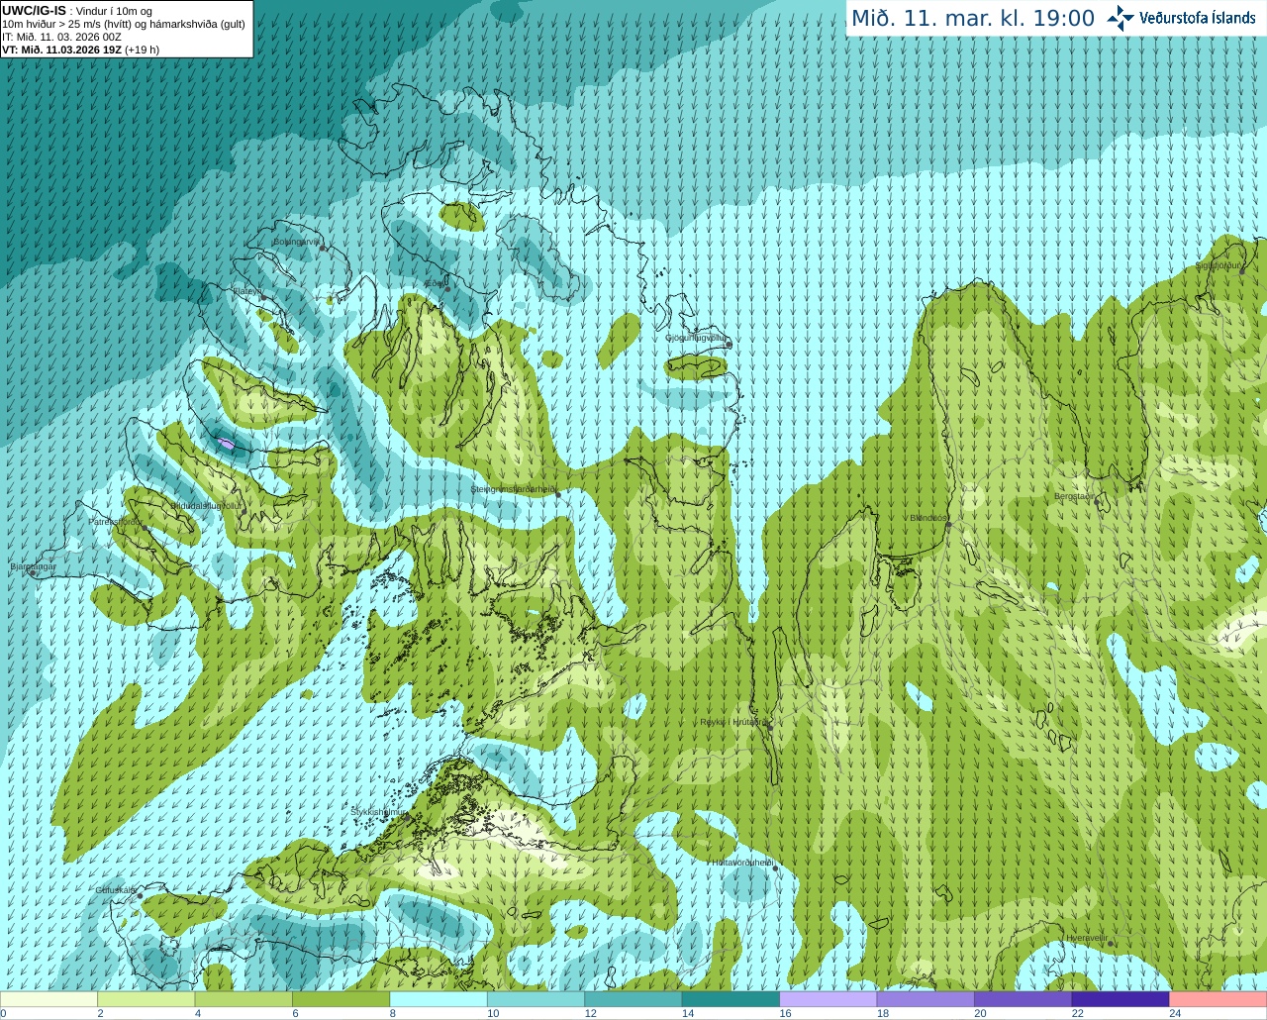
Task: Click the Veðurstofa Íslands logo text
Action: point(1198,18)
